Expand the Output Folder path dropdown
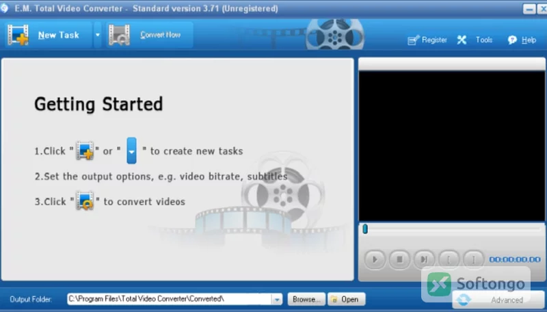The image size is (547, 312). (277, 300)
